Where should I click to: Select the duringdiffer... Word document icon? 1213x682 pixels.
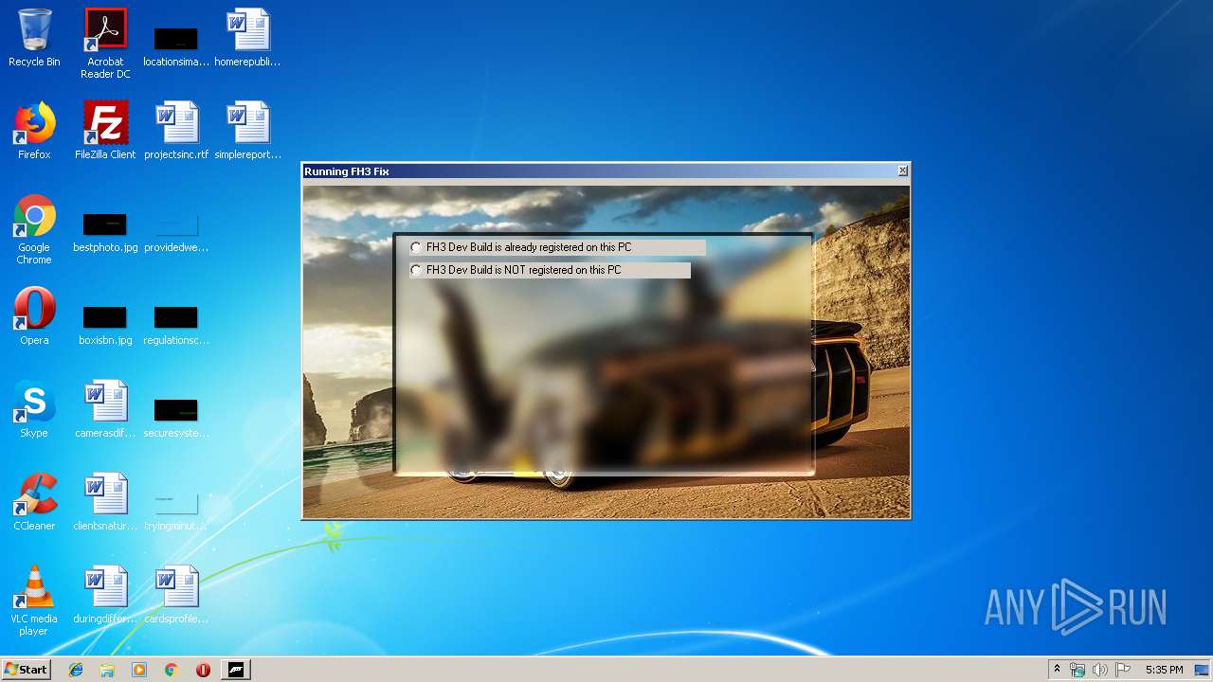point(105,595)
